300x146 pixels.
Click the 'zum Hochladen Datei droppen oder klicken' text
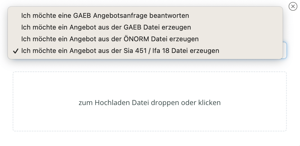click(150, 103)
